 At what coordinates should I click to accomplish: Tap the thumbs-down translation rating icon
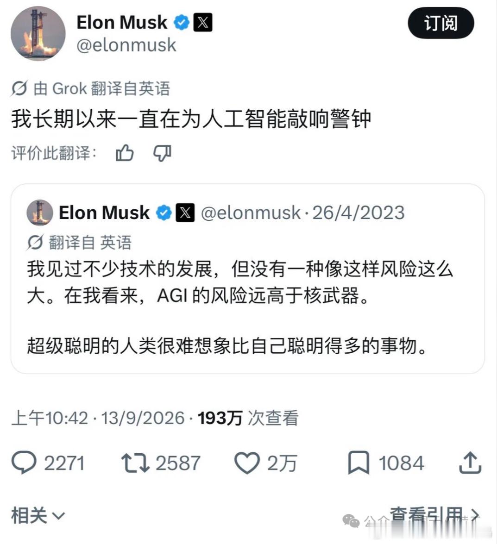(163, 153)
